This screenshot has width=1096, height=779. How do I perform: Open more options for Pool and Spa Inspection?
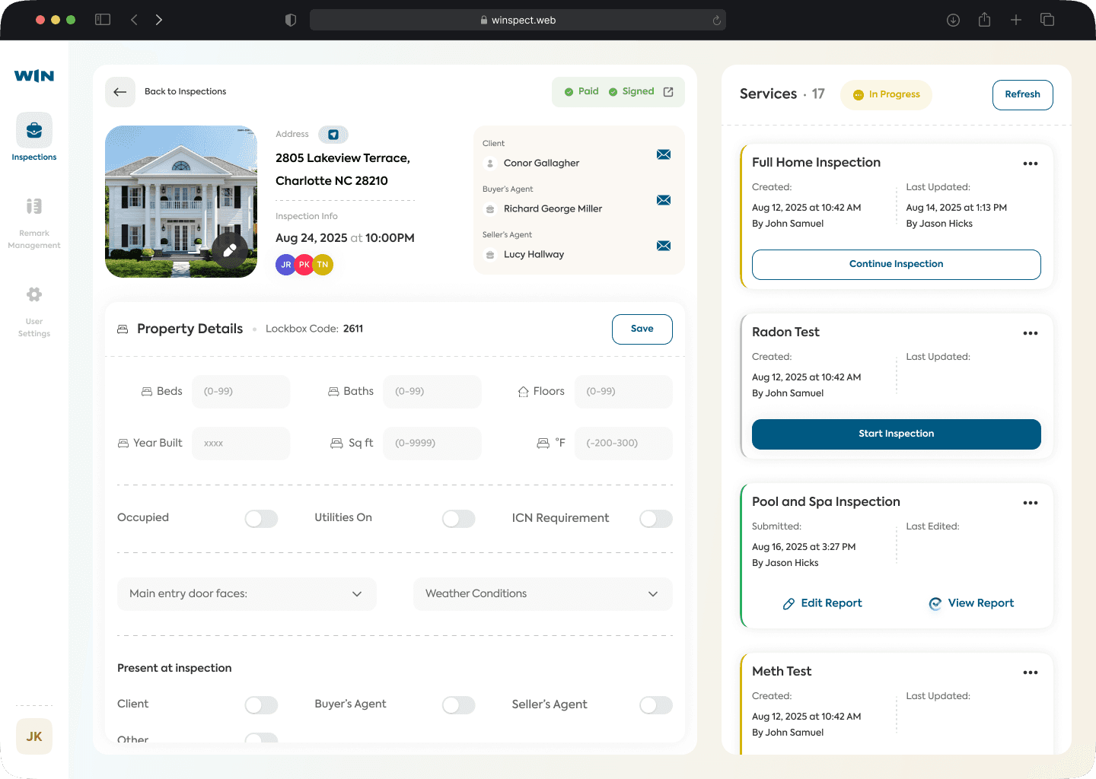tap(1031, 503)
